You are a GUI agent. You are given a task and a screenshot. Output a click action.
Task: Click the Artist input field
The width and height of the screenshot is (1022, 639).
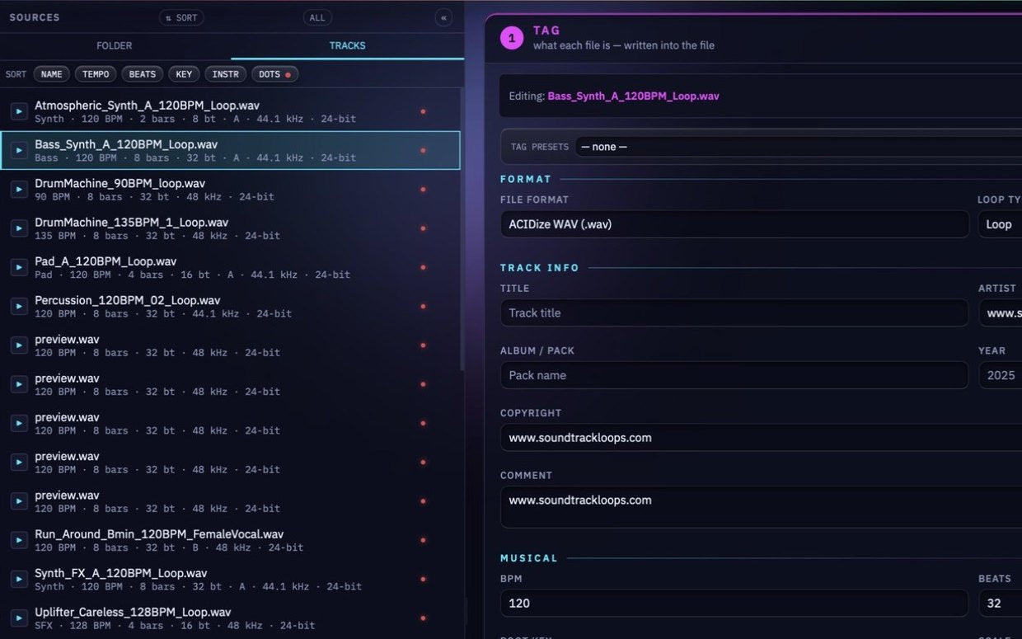coord(1000,312)
